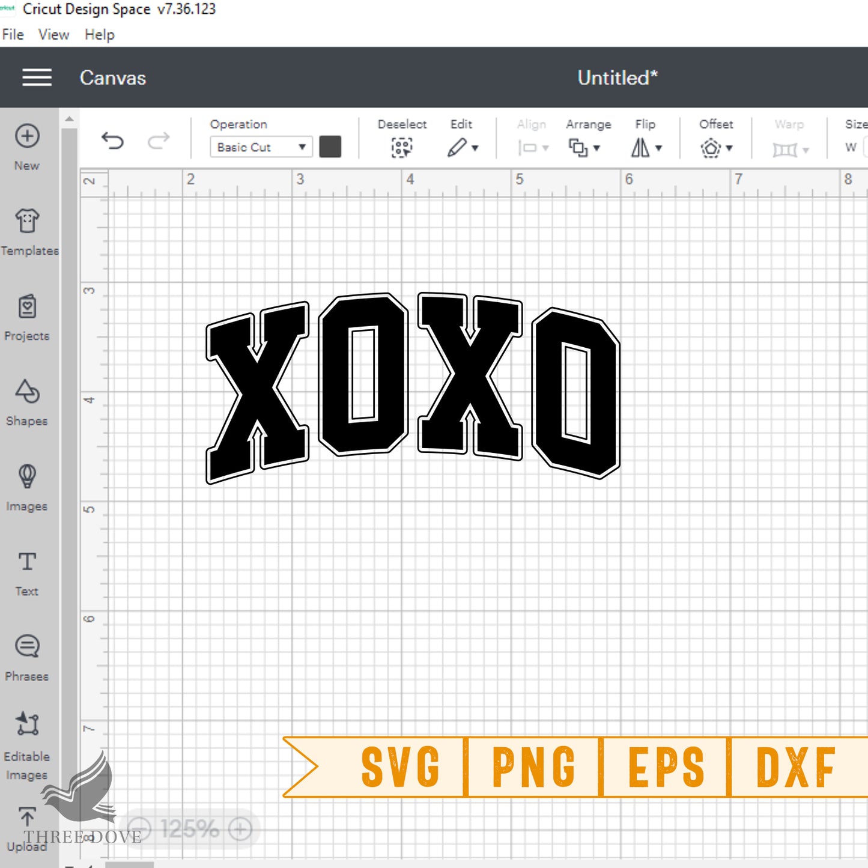Open the Templates panel
The image size is (868, 868).
[x=29, y=232]
